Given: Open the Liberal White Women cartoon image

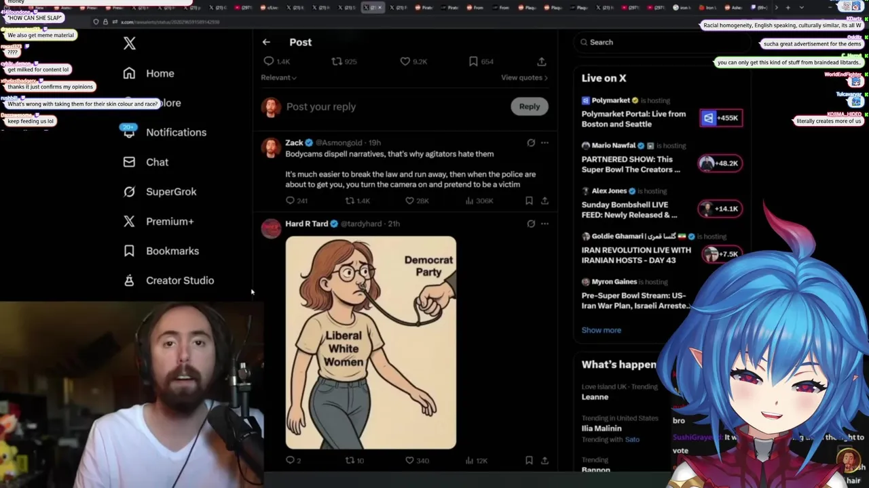Looking at the screenshot, I should 371,342.
